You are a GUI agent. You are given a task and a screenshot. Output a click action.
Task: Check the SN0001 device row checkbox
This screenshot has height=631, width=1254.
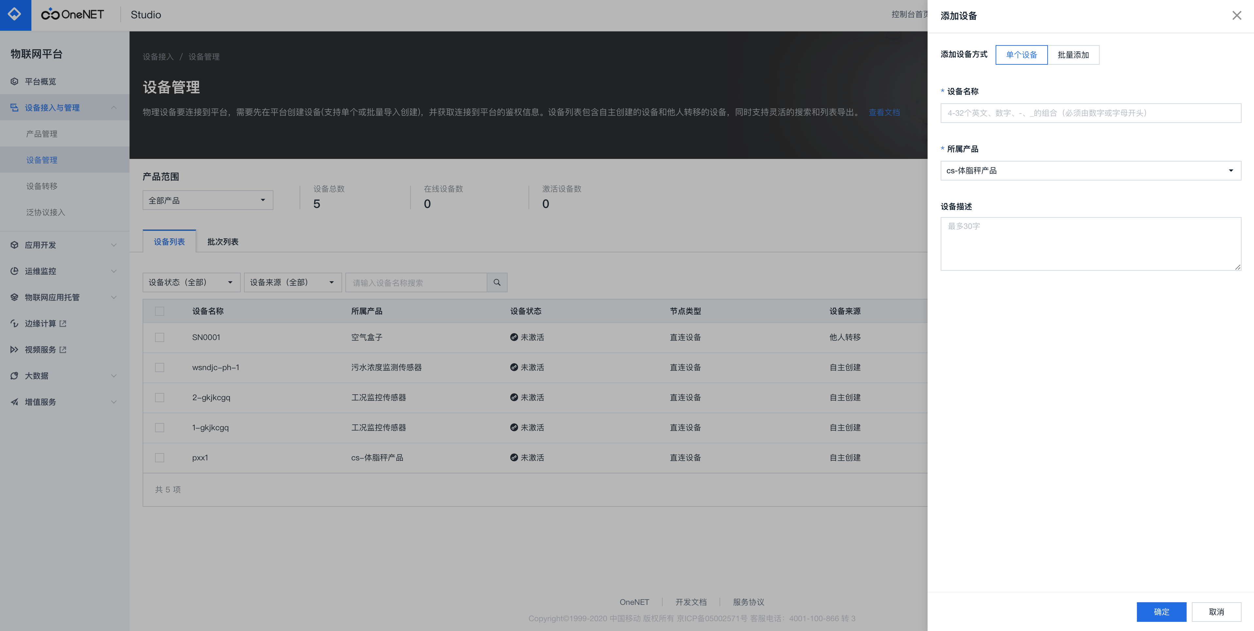(x=160, y=338)
